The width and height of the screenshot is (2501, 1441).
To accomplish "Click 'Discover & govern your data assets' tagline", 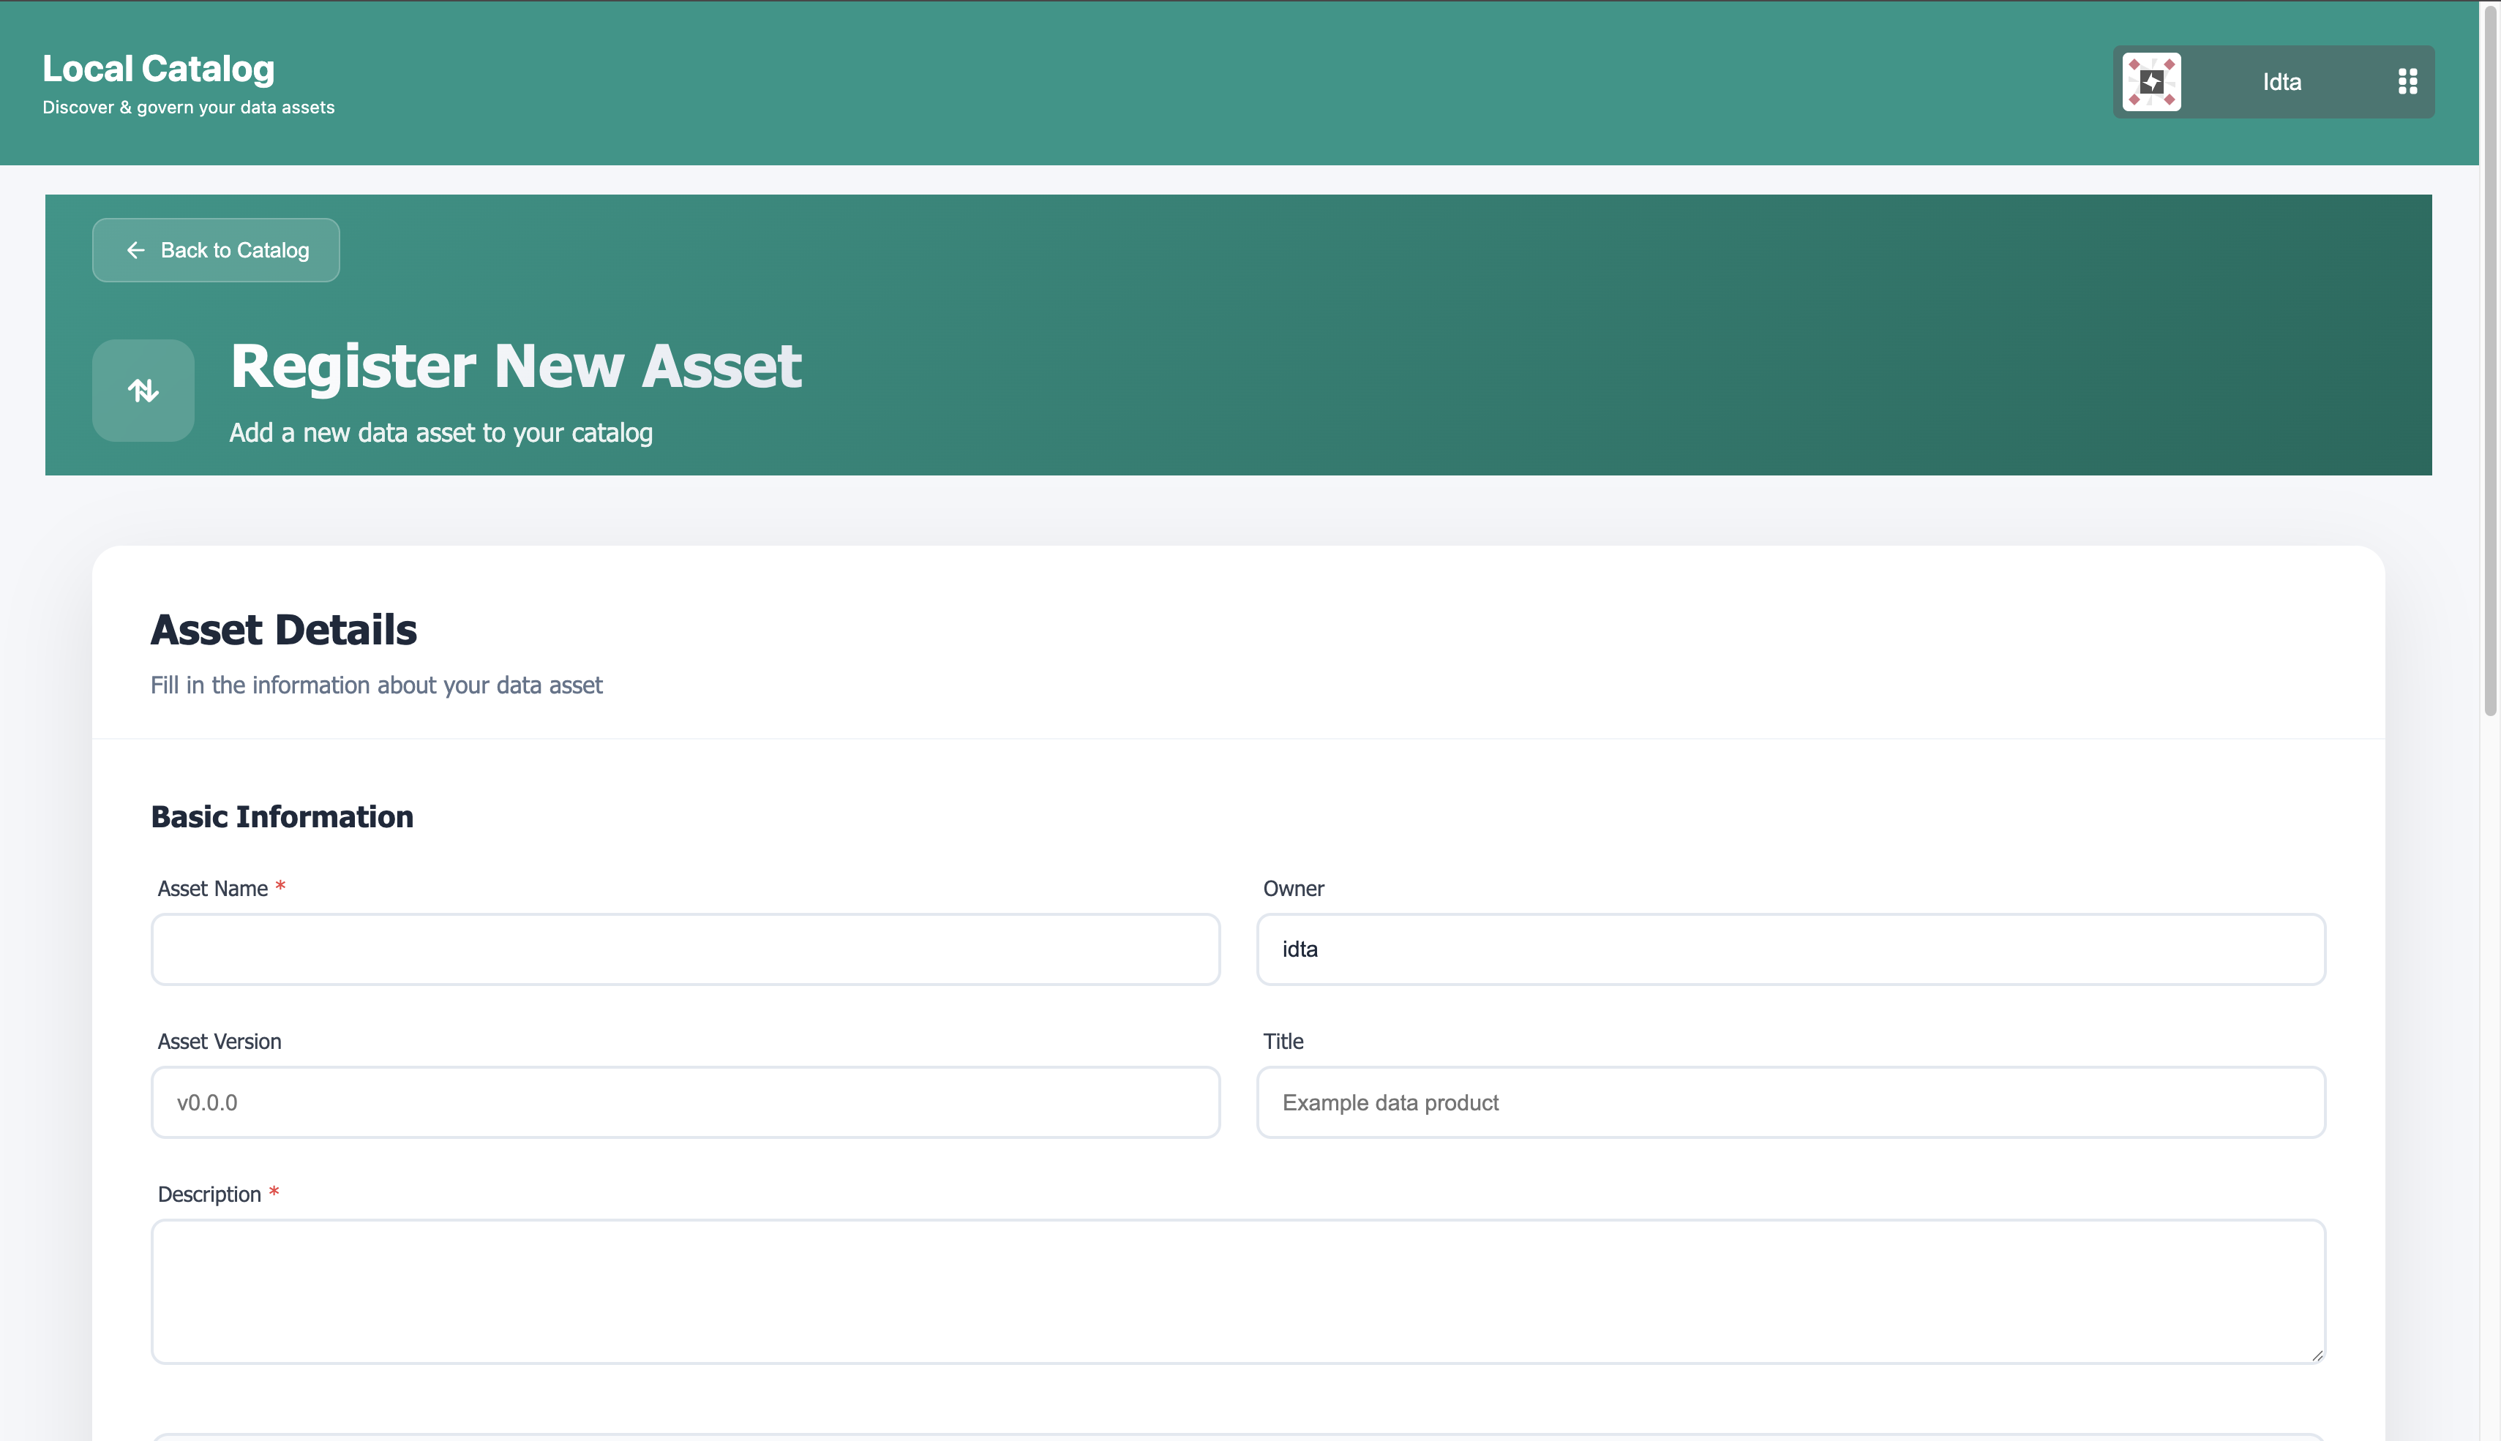I will tap(188, 107).
